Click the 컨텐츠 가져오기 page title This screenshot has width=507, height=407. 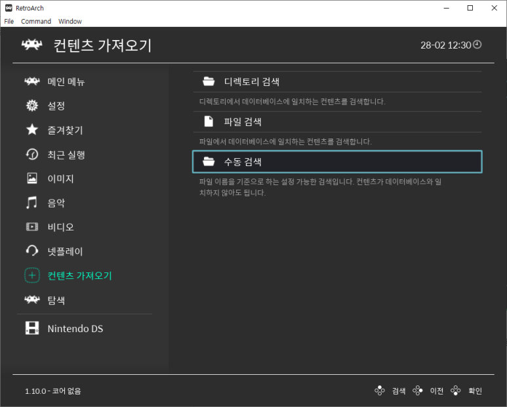tap(102, 45)
